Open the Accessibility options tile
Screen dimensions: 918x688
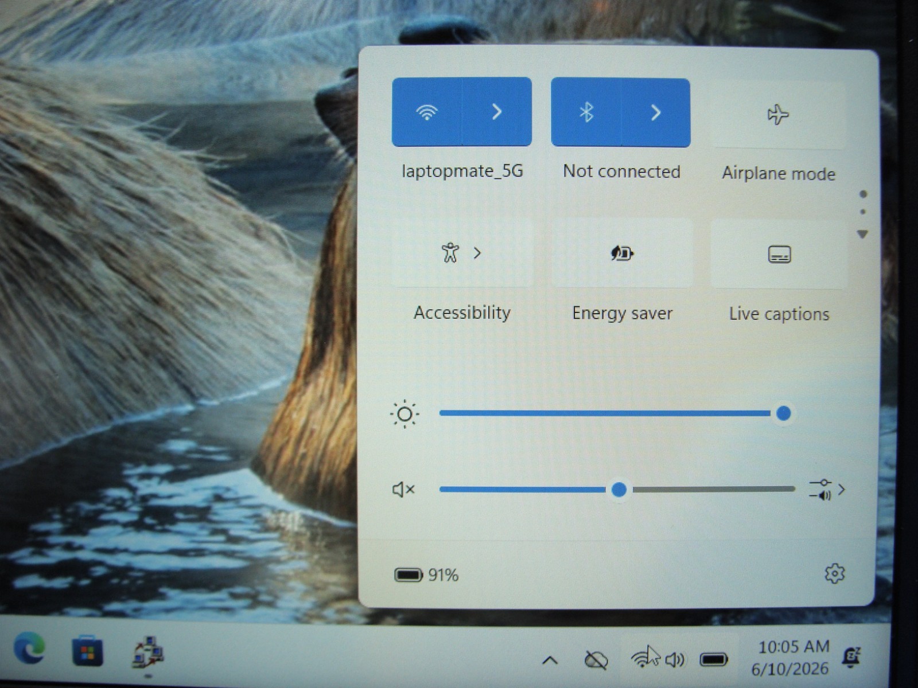click(x=462, y=253)
